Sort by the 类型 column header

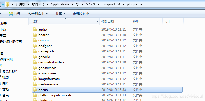pos(147,21)
